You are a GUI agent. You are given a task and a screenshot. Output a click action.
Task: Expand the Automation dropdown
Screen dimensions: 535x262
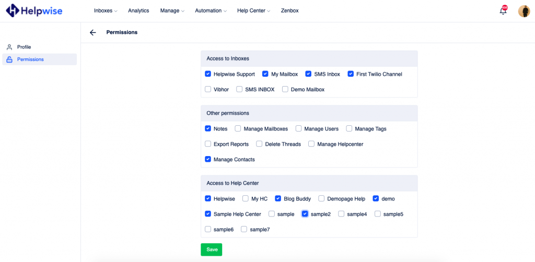click(211, 10)
